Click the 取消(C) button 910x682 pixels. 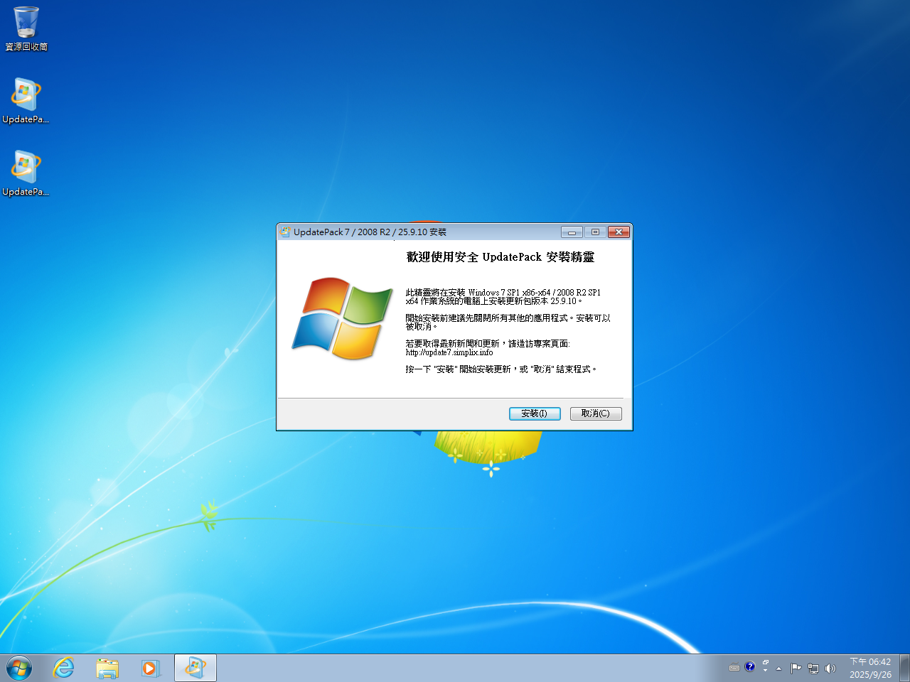click(x=596, y=413)
